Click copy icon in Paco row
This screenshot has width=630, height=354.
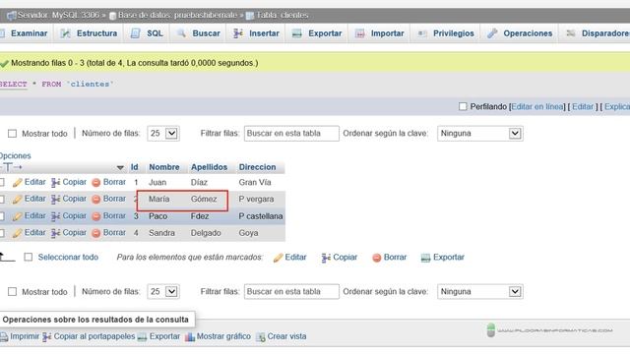coord(55,216)
